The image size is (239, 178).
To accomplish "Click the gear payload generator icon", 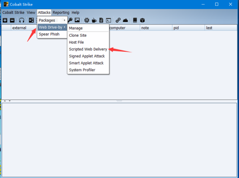I will pos(87,20).
